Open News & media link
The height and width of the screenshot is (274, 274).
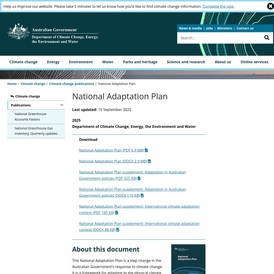tap(190, 28)
